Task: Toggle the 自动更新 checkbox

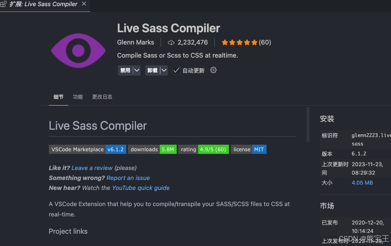Action: (176, 71)
